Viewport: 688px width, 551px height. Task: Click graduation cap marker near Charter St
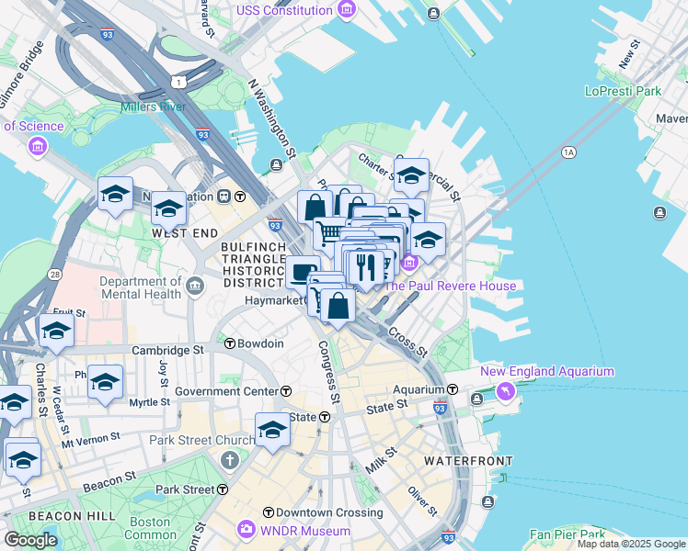pos(411,176)
